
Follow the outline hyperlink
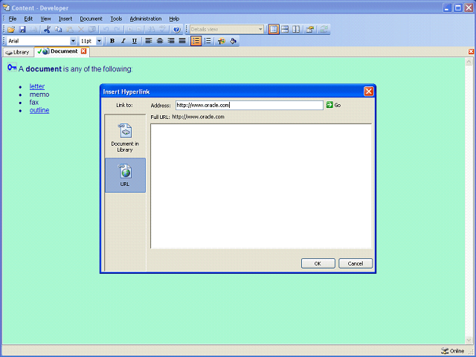[39, 110]
